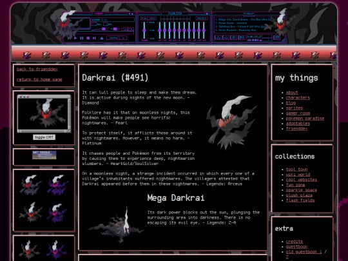Go to 'pokemon paradise' link
The width and height of the screenshot is (348, 261).
(305, 119)
